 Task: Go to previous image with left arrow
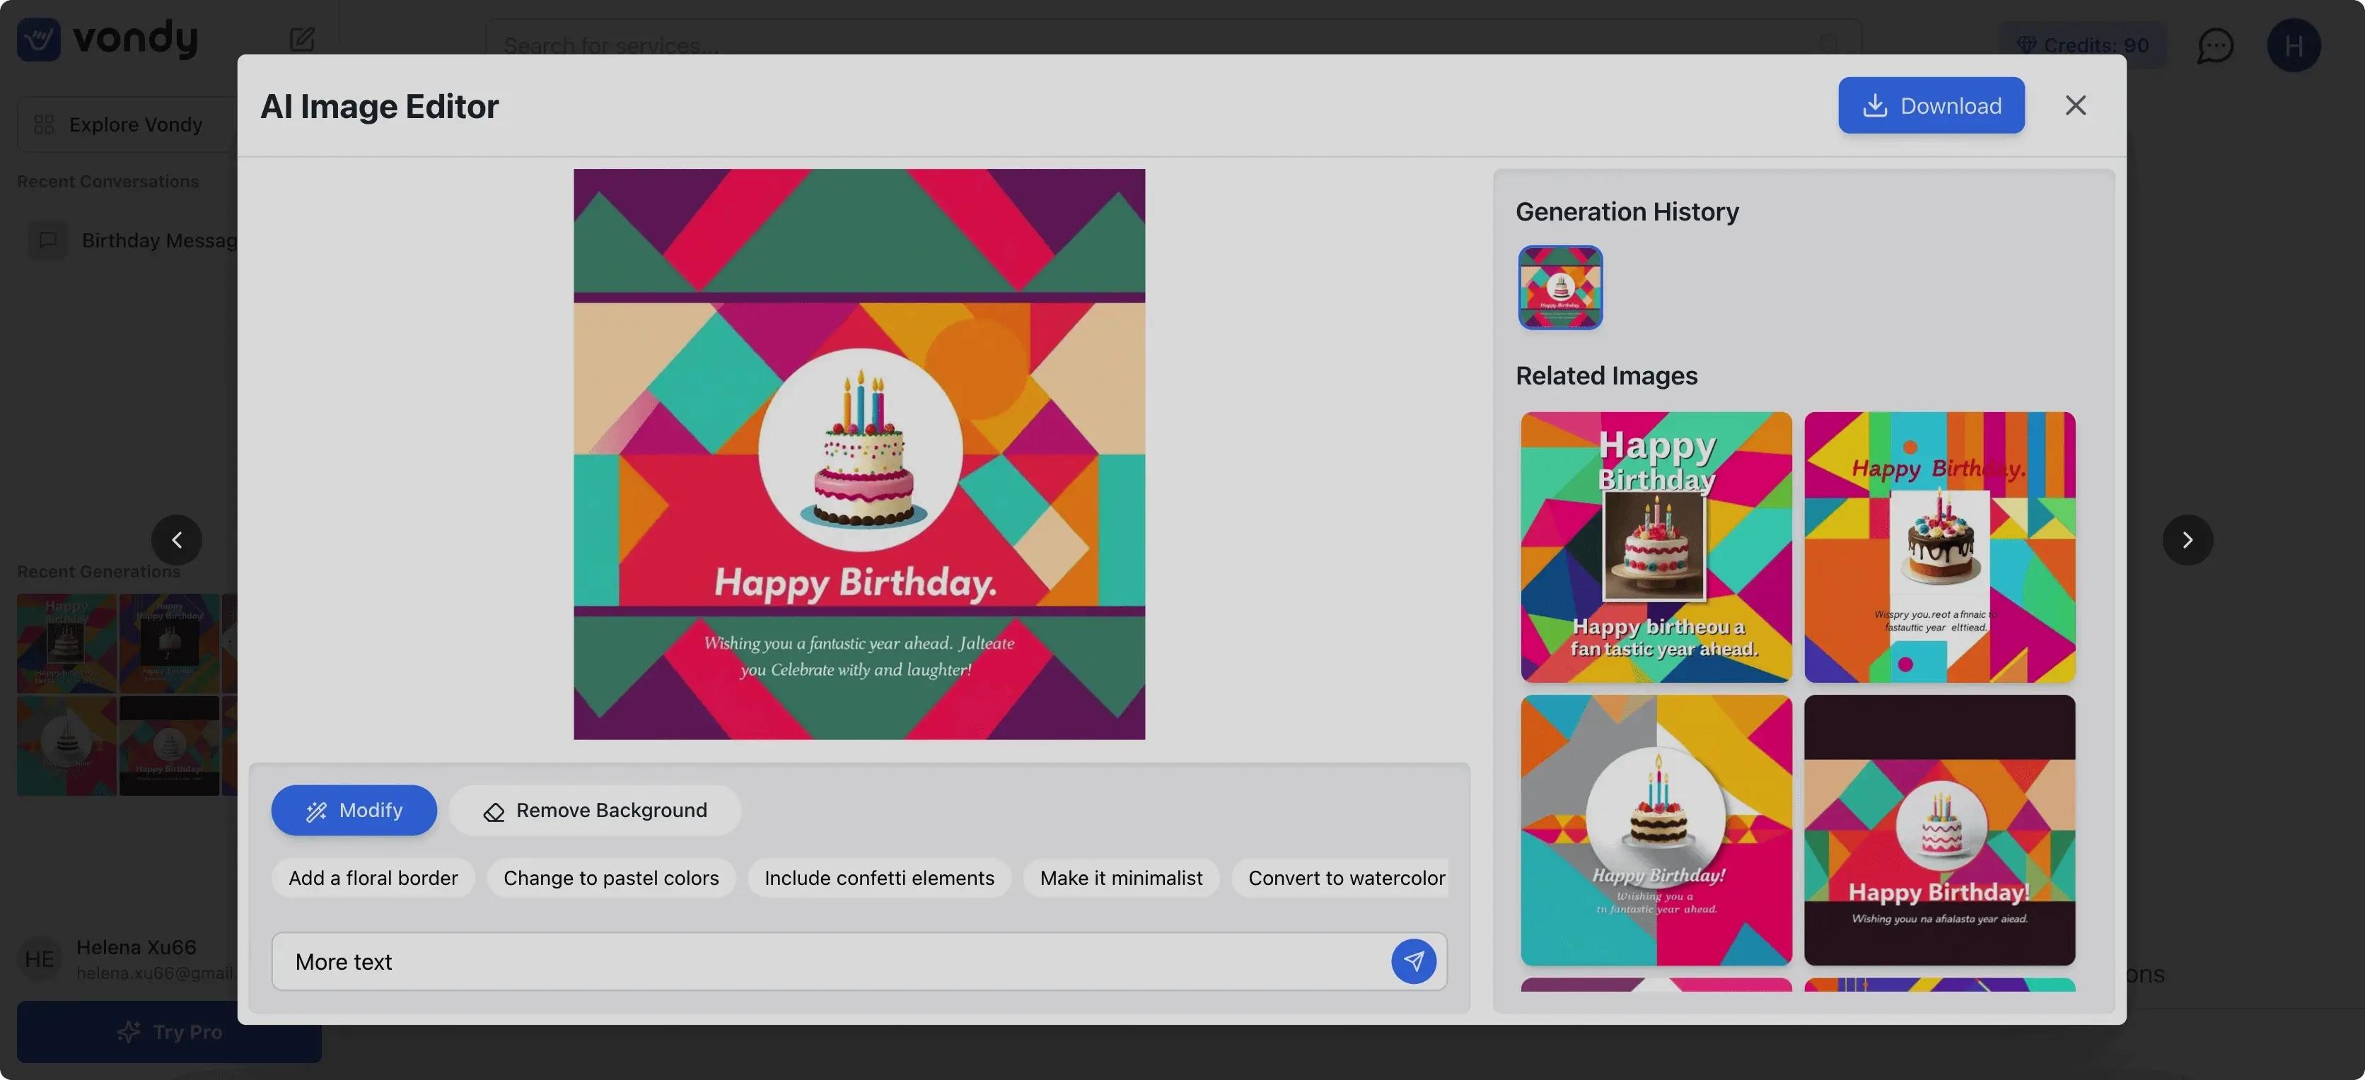tap(176, 539)
